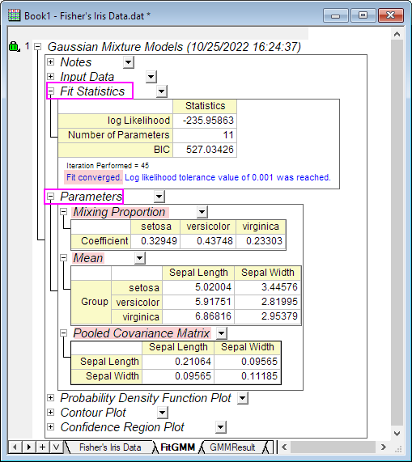
Task: Select setosa Sepal Length mean 5.02004
Action: (x=198, y=287)
